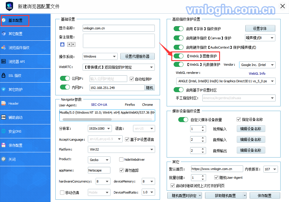Expand the hardwareConcurrency dropdown

pos(103,181)
